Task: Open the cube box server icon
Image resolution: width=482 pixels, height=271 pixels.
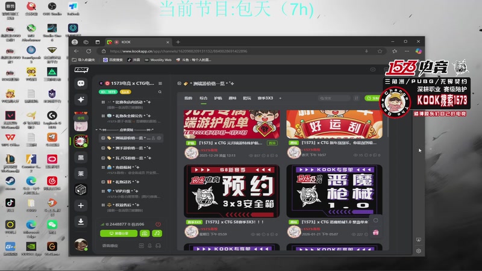Action: tap(81, 190)
